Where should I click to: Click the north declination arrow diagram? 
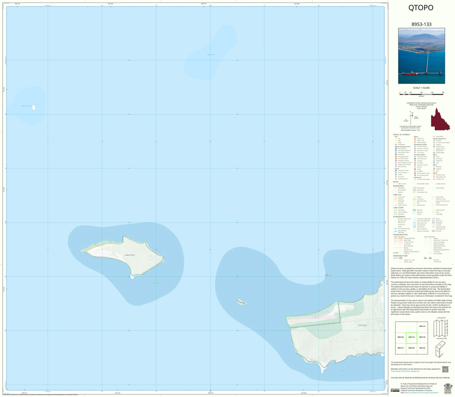(x=412, y=118)
